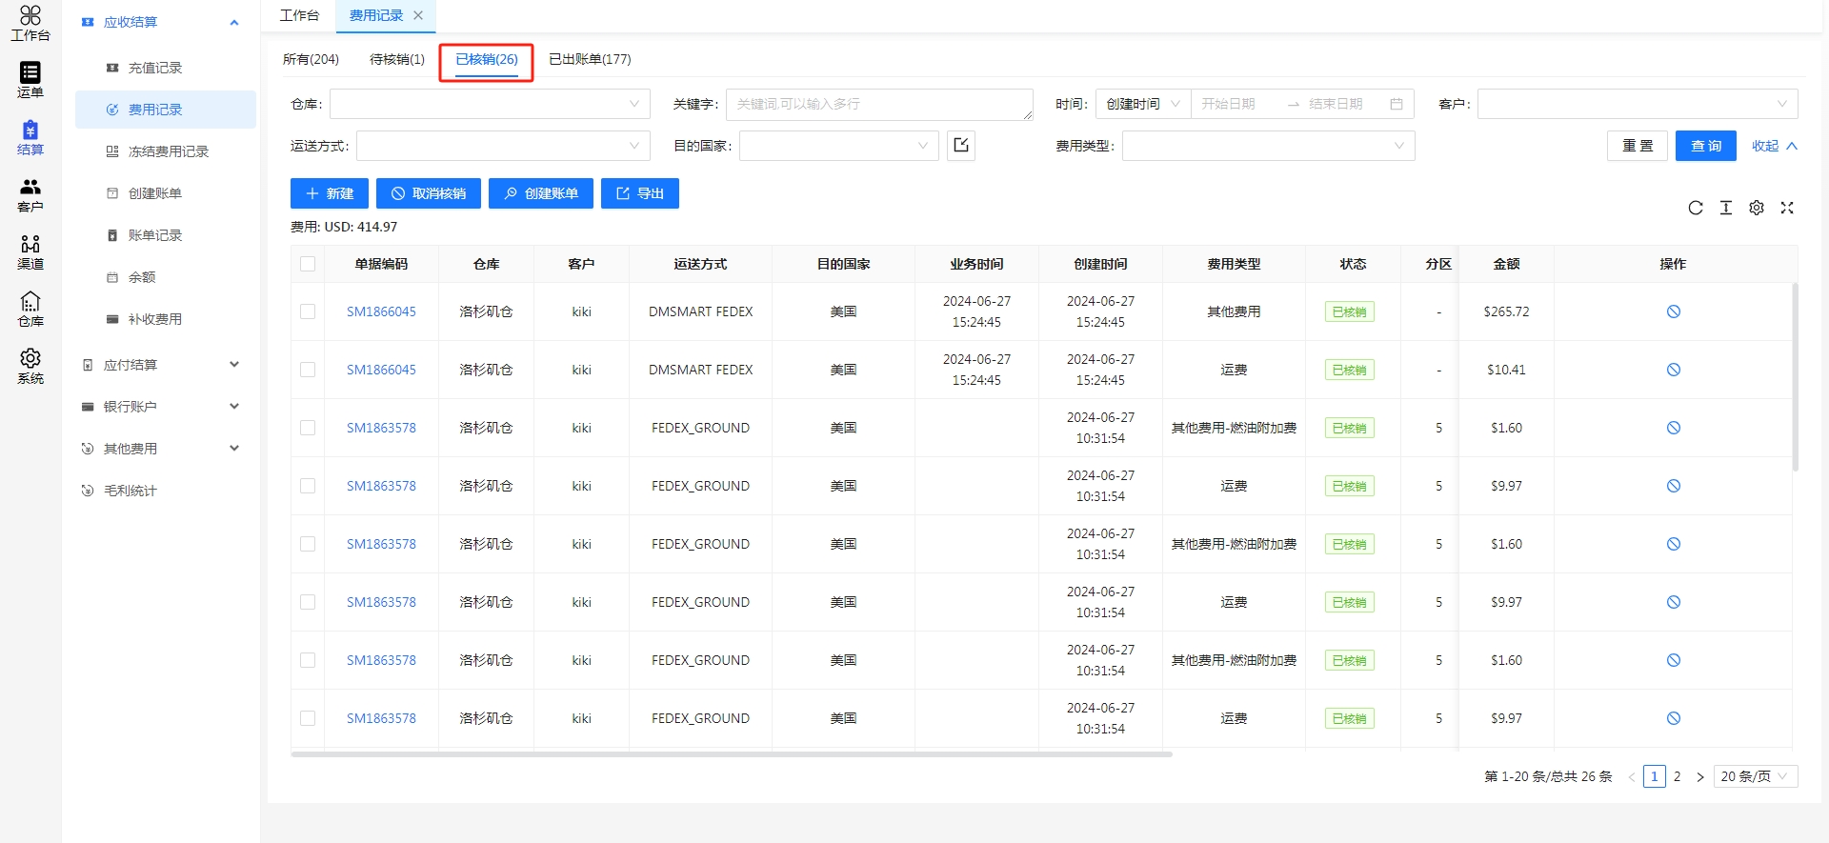This screenshot has height=843, width=1829.
Task: Open the 工作台 icon in left rail
Action: pyautogui.click(x=30, y=24)
